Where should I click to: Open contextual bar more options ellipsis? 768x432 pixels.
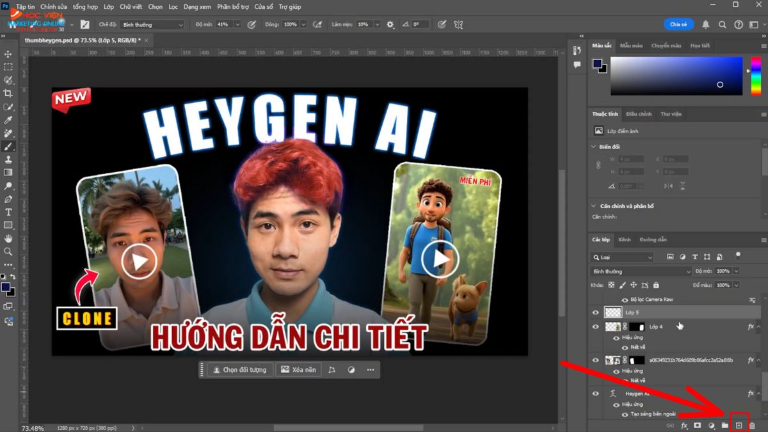(371, 370)
